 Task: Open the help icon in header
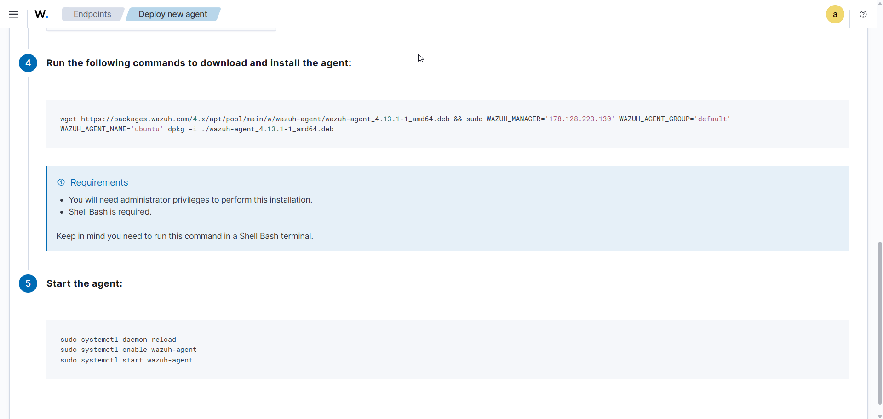click(x=863, y=14)
